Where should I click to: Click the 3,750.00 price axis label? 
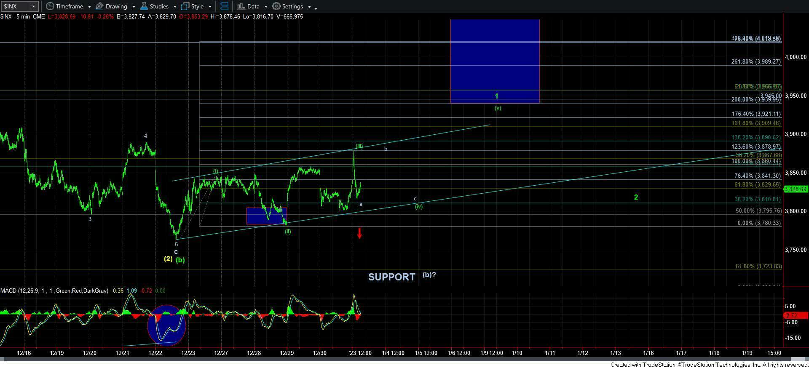(795, 250)
